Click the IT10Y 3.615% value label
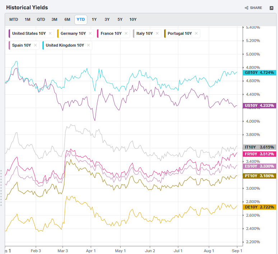 [x=259, y=147]
